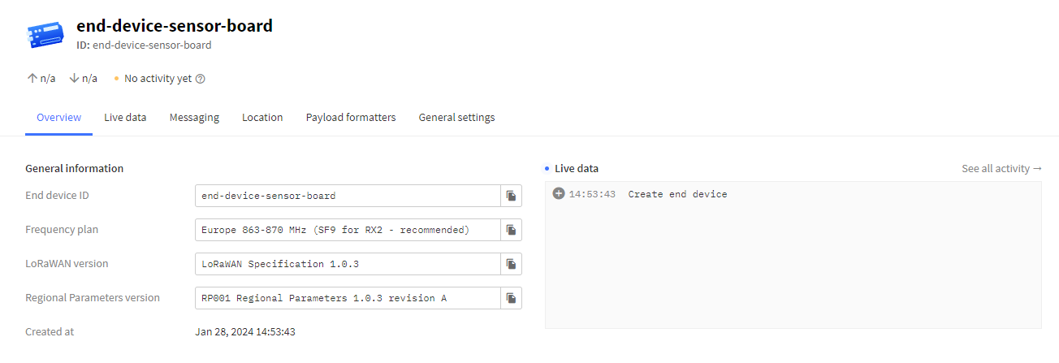Open the Live data tab
The height and width of the screenshot is (363, 1059).
(x=125, y=118)
